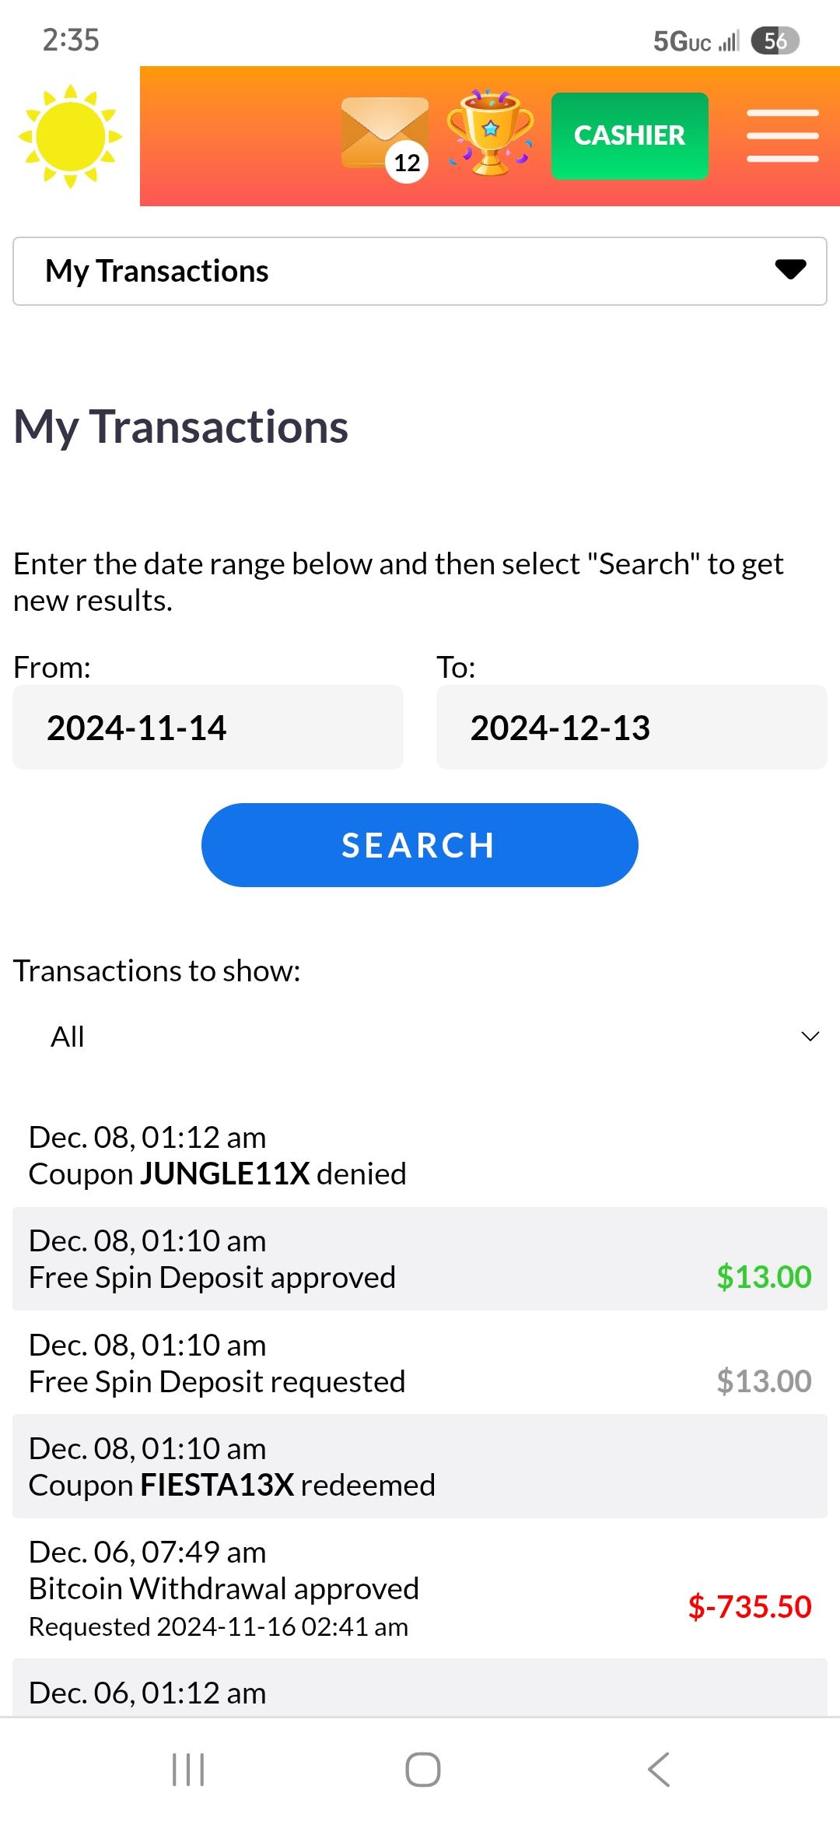The image size is (840, 1821).
Task: Tap the FIESTA13X coupon redeemed row
Action: tap(420, 1467)
